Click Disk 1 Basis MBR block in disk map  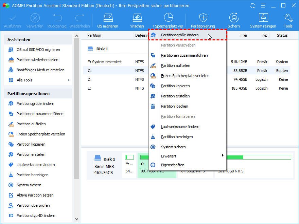click(x=104, y=165)
